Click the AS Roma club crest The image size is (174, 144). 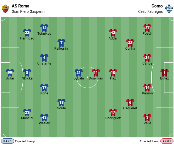tap(5, 9)
